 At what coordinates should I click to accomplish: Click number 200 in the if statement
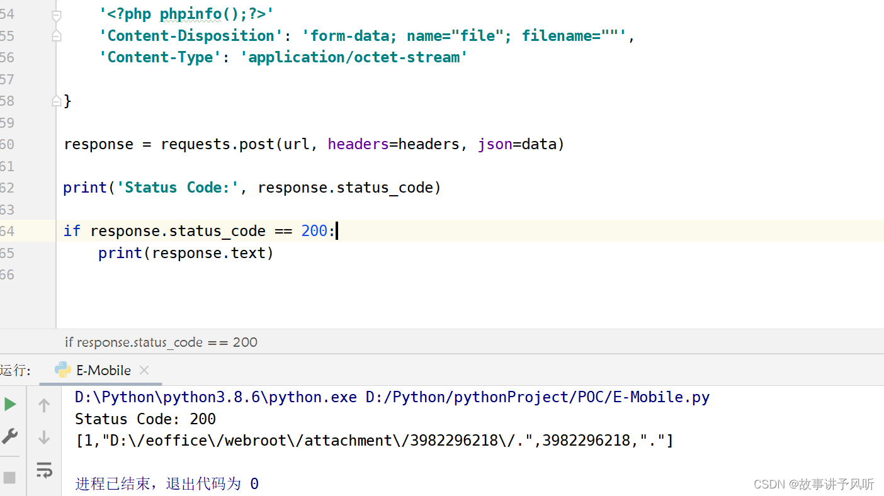tap(314, 231)
